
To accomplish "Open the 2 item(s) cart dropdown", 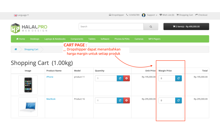I will 186,26.
